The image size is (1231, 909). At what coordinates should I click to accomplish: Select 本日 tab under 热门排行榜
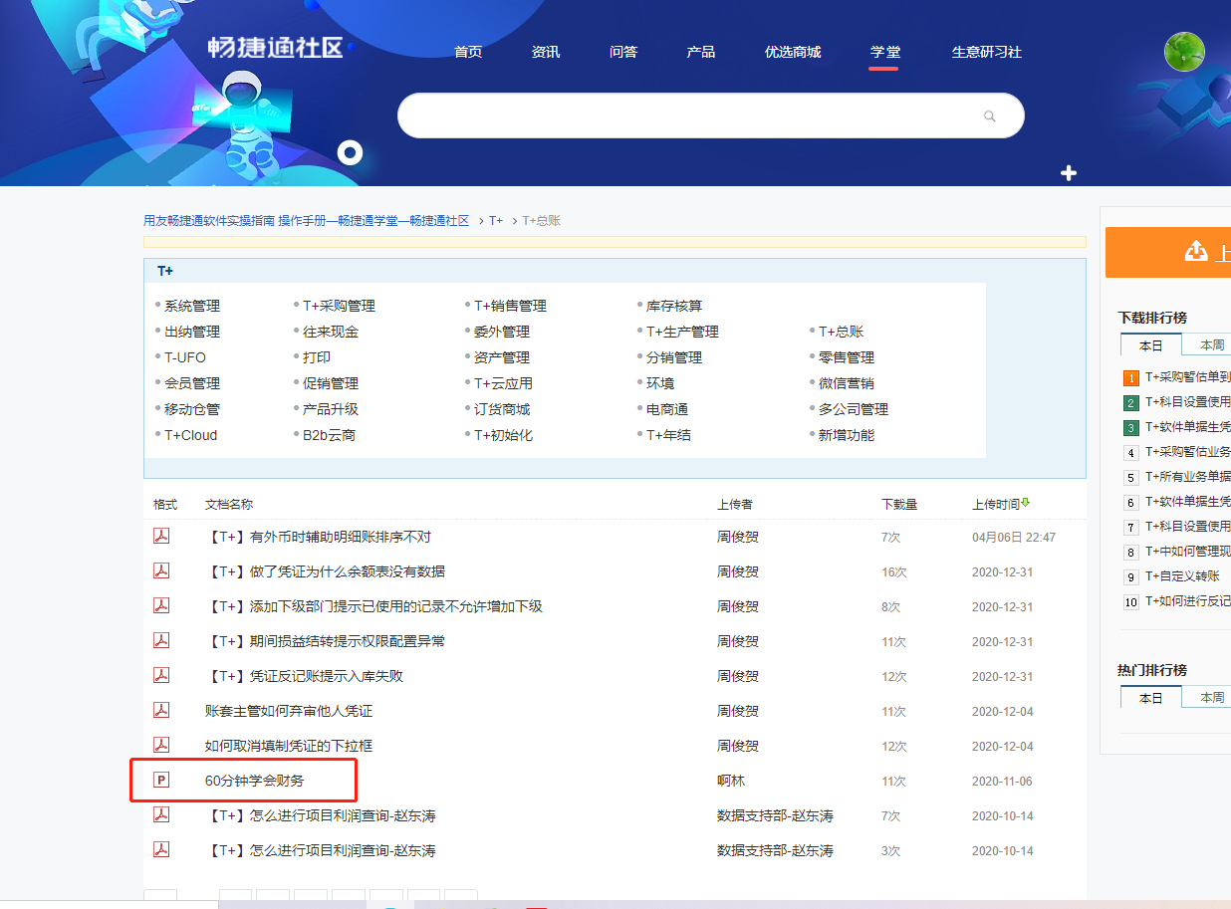point(1151,697)
